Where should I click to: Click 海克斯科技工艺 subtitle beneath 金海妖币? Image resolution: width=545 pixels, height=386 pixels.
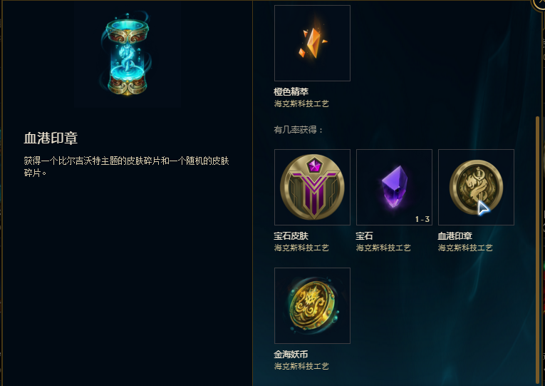[x=301, y=366]
